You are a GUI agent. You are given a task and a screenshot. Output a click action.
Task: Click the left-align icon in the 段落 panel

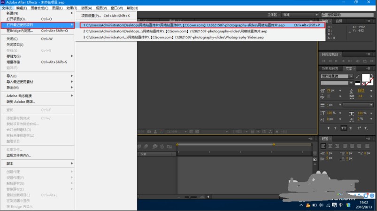coord(323,146)
